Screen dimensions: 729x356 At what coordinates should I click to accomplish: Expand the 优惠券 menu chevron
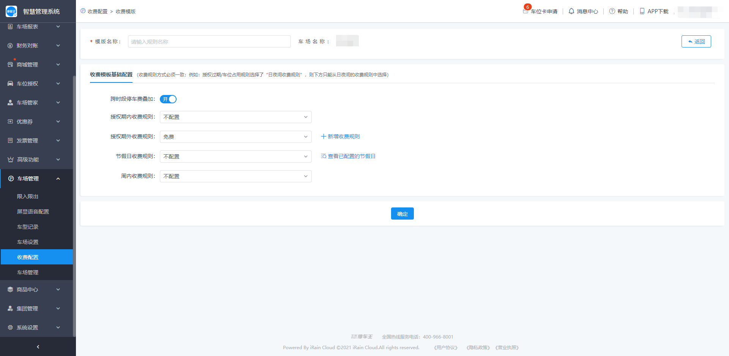(58, 122)
